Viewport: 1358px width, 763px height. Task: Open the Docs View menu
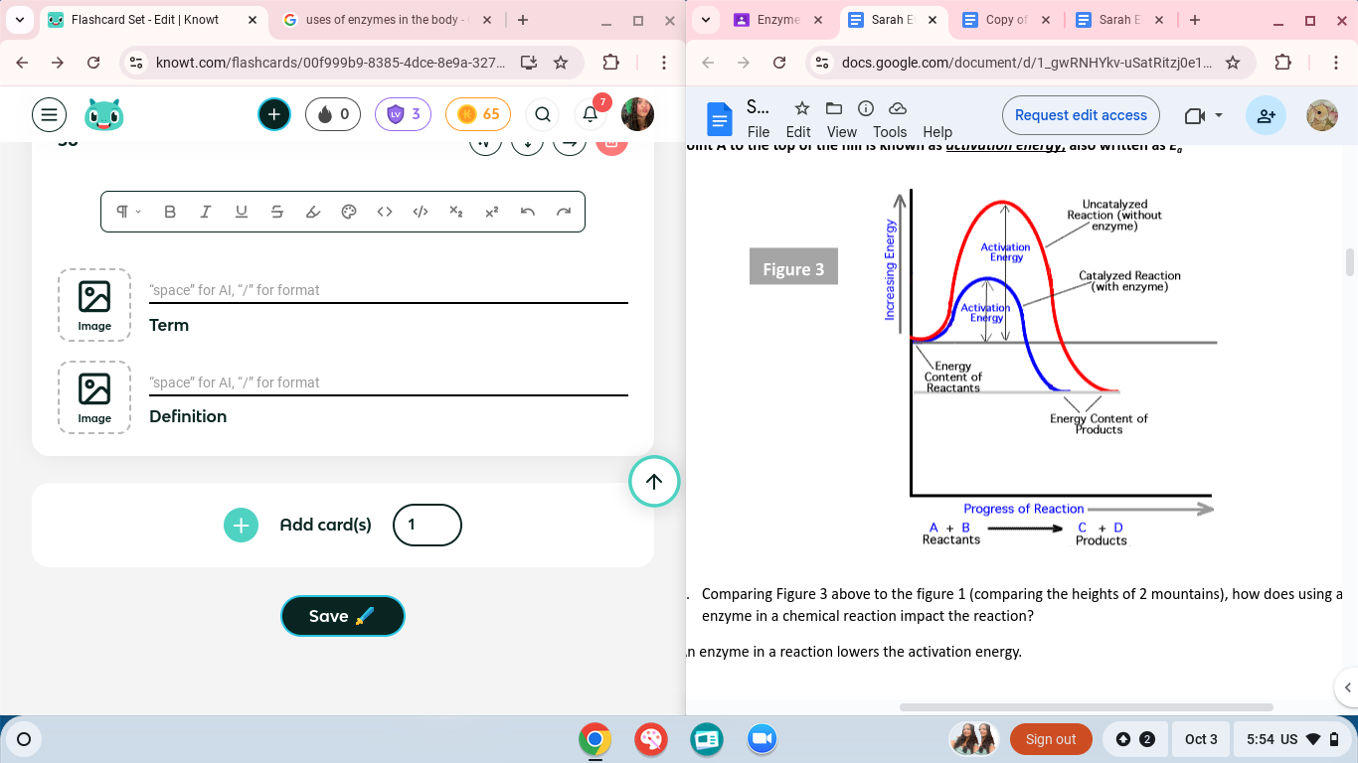click(841, 132)
